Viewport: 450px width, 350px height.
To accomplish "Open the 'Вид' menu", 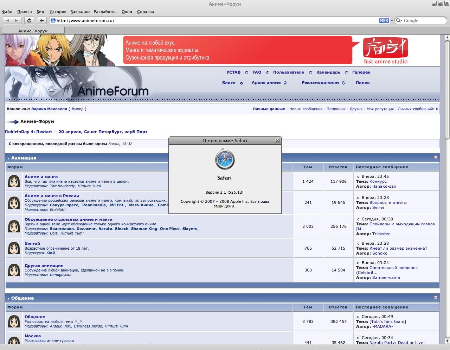I will tap(40, 12).
